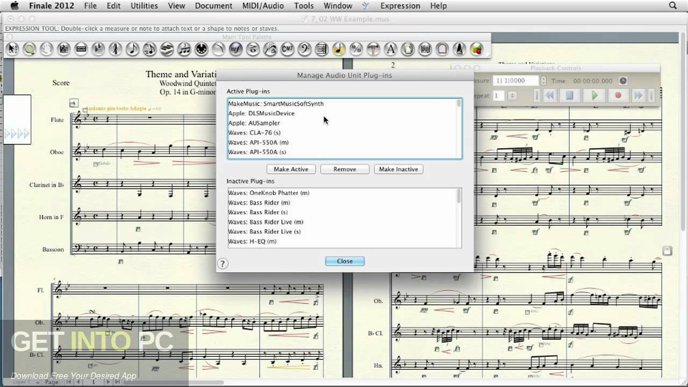Select the Smart Shape slur tool
This screenshot has width=688, height=387.
(x=218, y=49)
